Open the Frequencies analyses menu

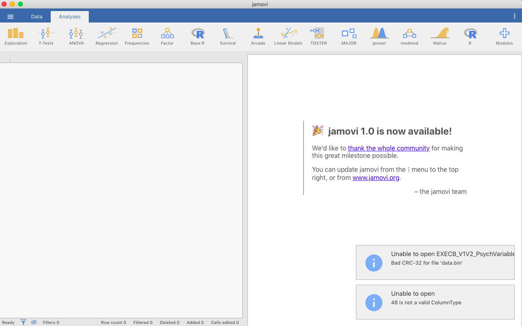click(x=137, y=36)
